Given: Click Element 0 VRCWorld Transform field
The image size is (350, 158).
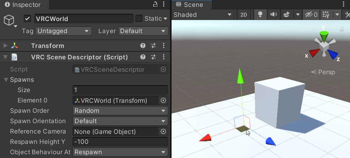Looking at the screenshot, I should (116, 100).
